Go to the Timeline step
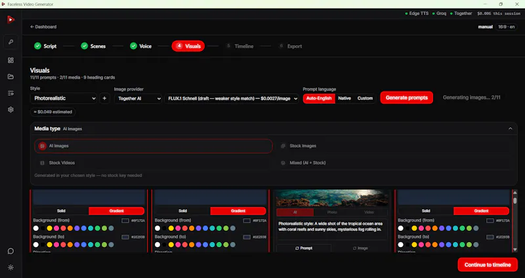This screenshot has height=278, width=525. [x=240, y=46]
